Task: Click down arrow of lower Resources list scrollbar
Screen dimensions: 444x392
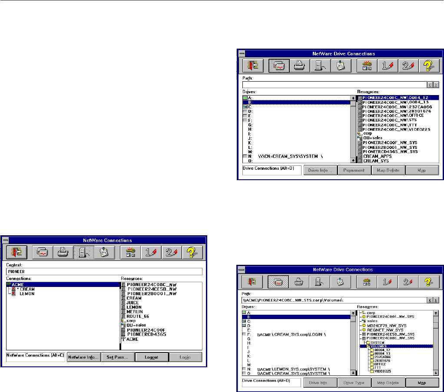Action: [x=436, y=373]
